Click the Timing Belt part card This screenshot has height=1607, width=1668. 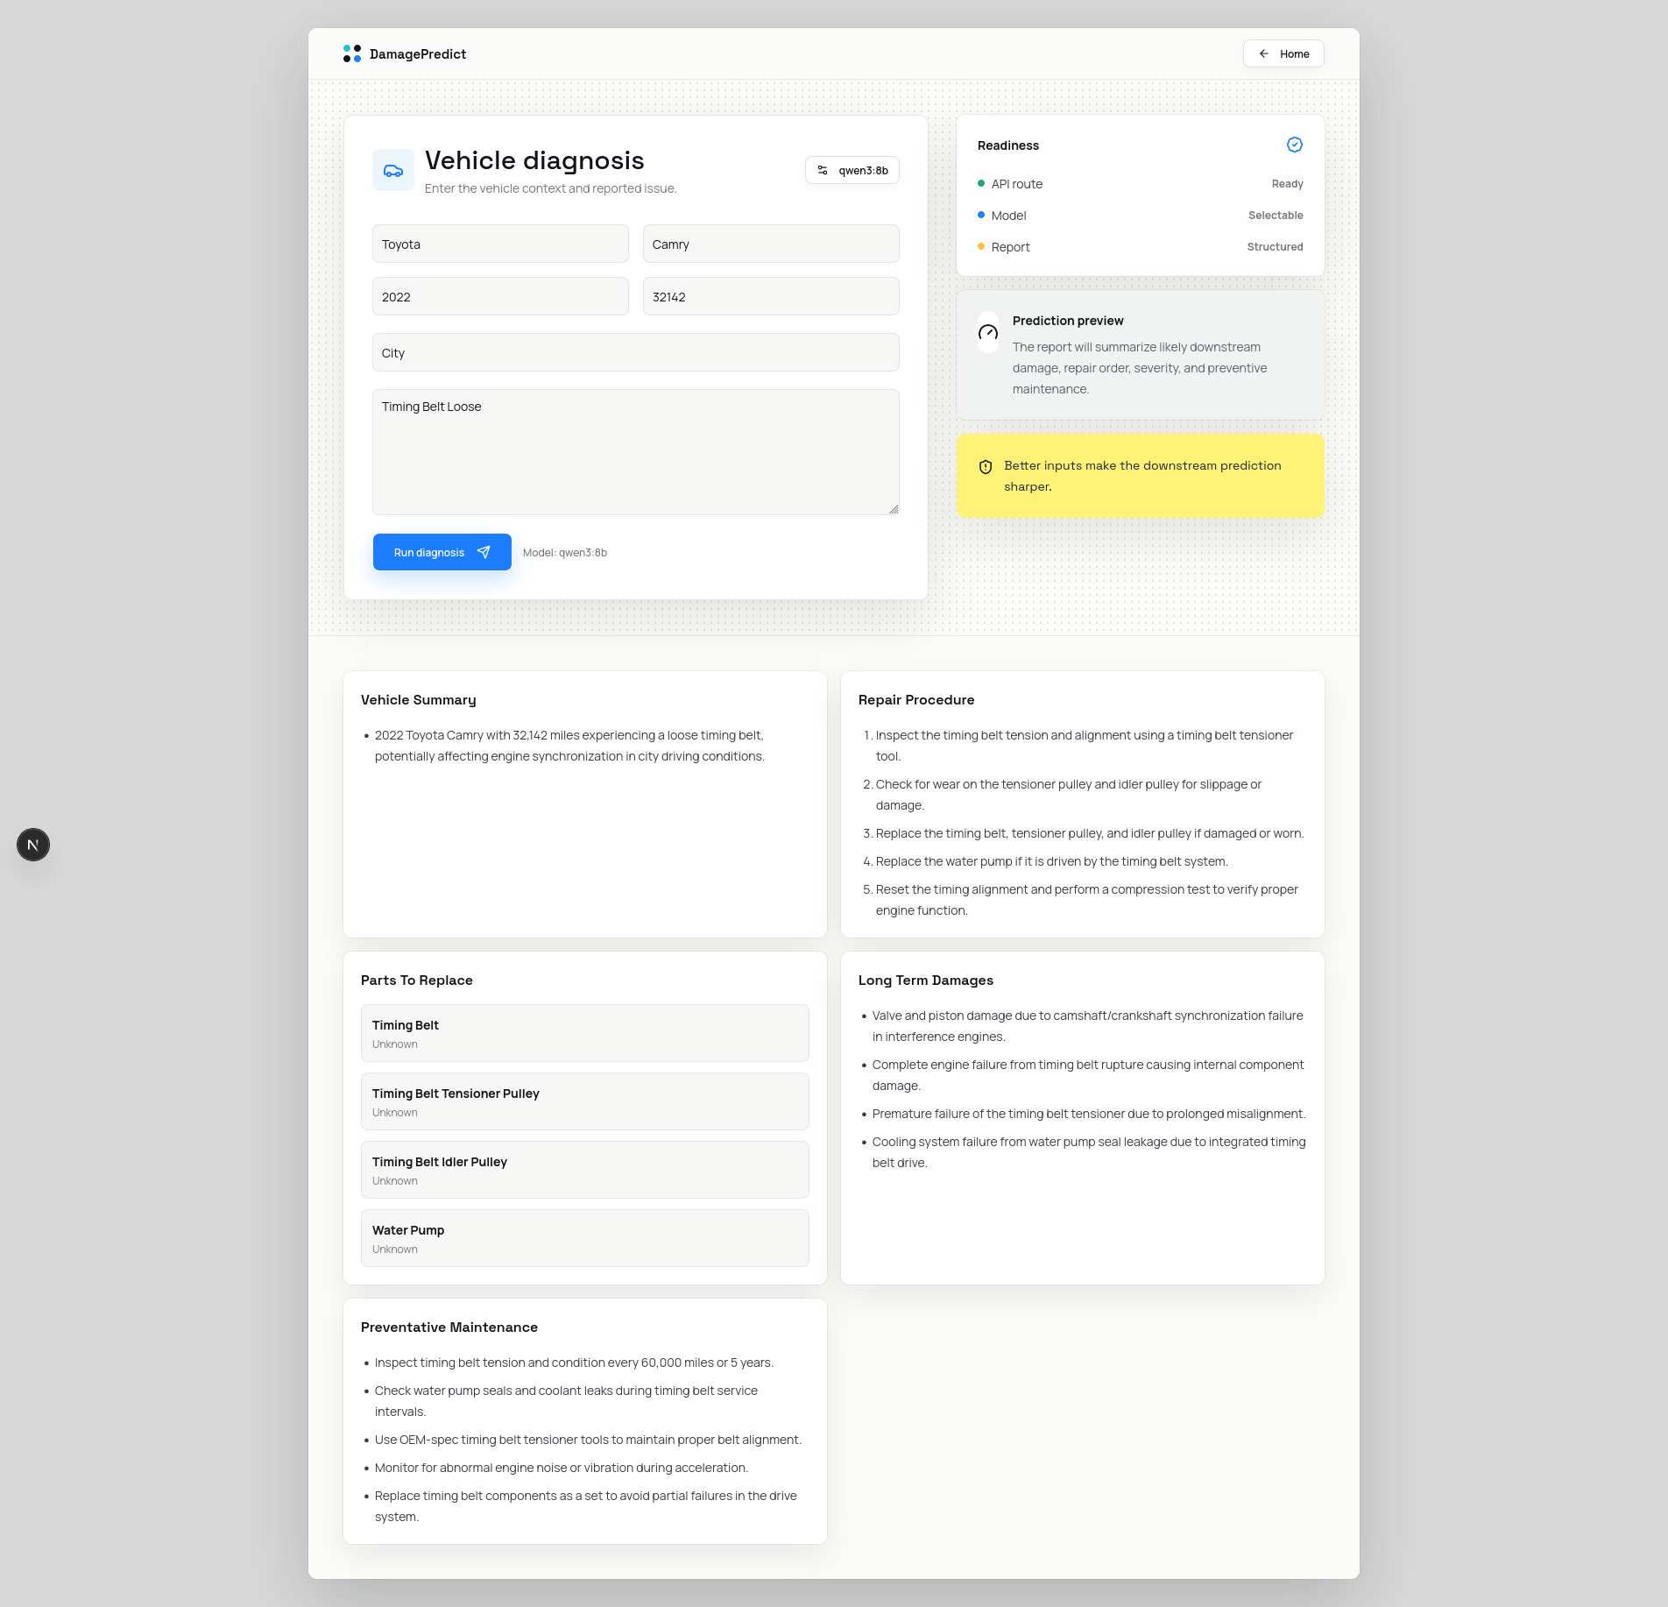coord(585,1033)
